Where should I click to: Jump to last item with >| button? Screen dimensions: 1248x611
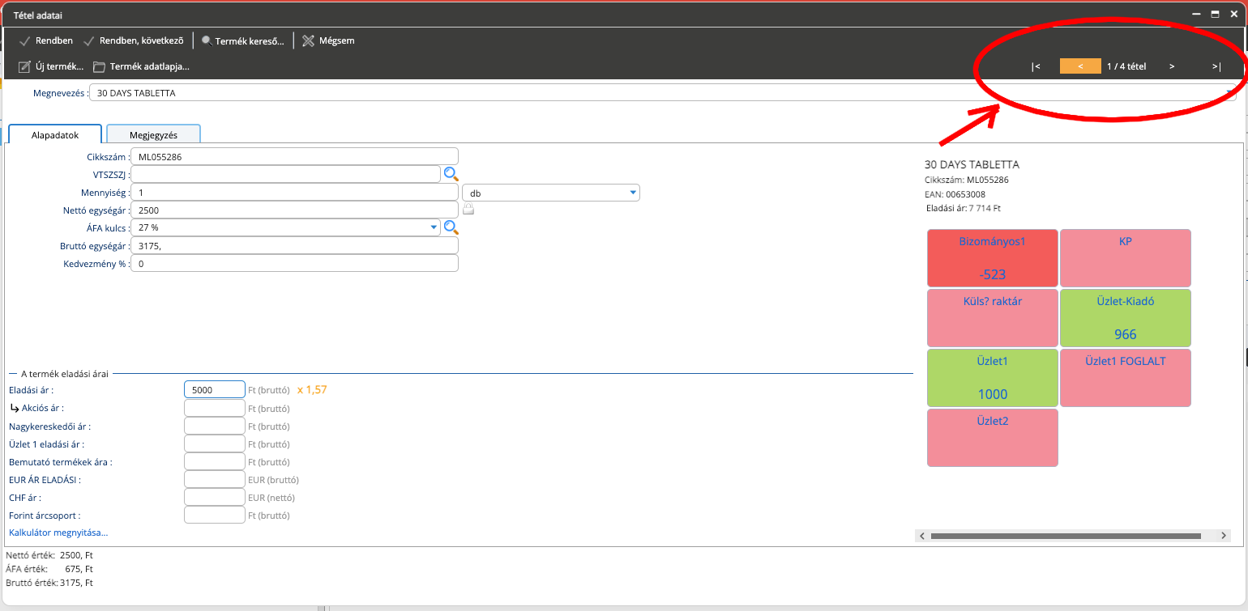point(1216,66)
